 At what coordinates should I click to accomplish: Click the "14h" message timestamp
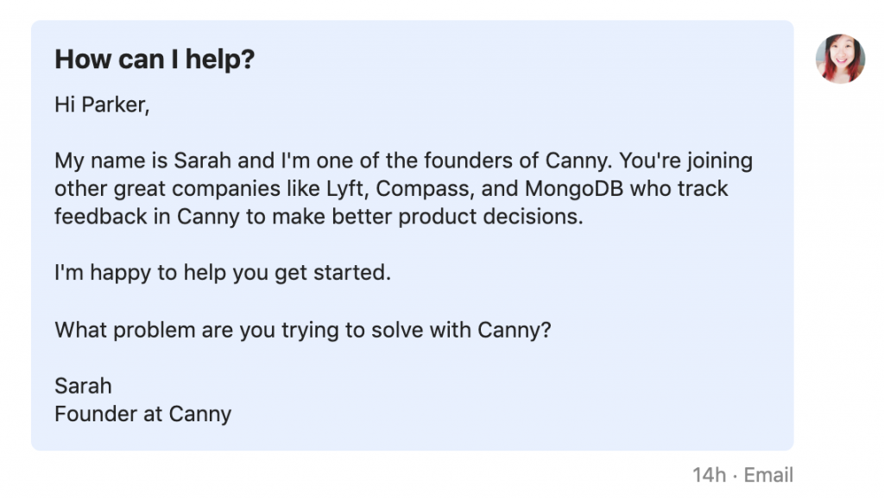pos(710,476)
